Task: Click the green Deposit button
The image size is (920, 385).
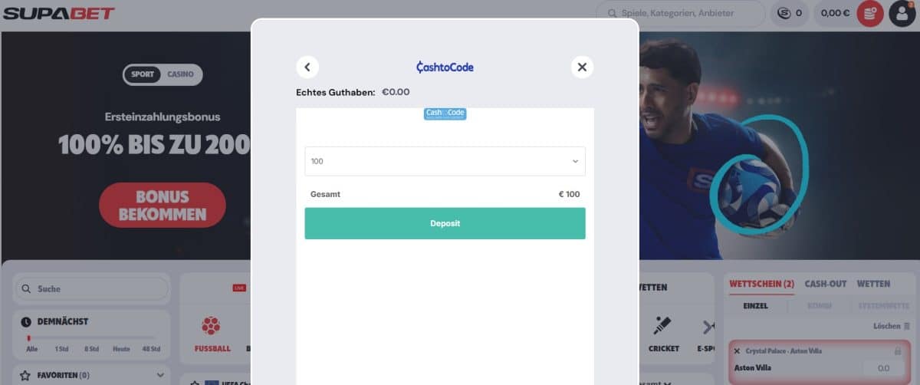Action: (x=445, y=223)
